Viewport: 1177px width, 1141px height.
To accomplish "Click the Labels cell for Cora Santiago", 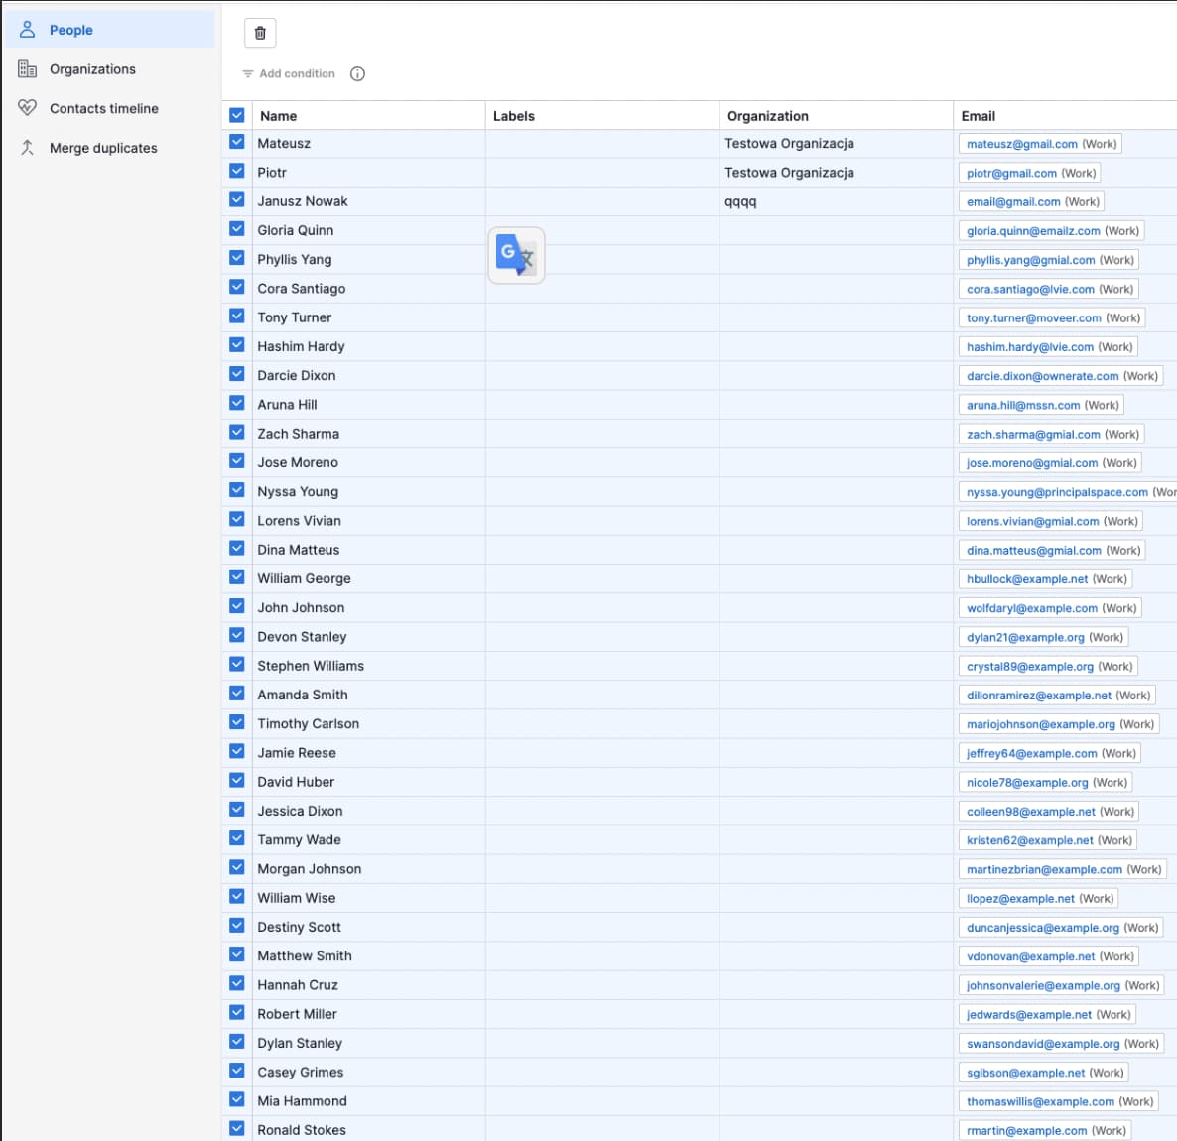I will (x=601, y=289).
